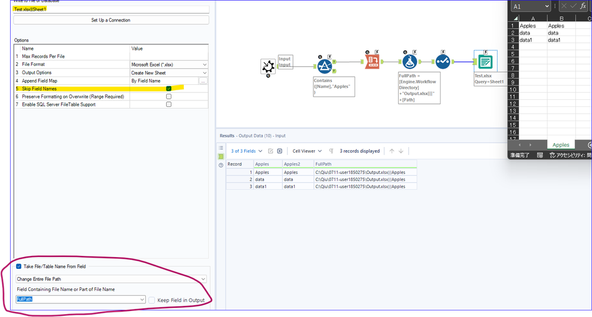Click Excel's macro recording status icon

click(x=540, y=155)
